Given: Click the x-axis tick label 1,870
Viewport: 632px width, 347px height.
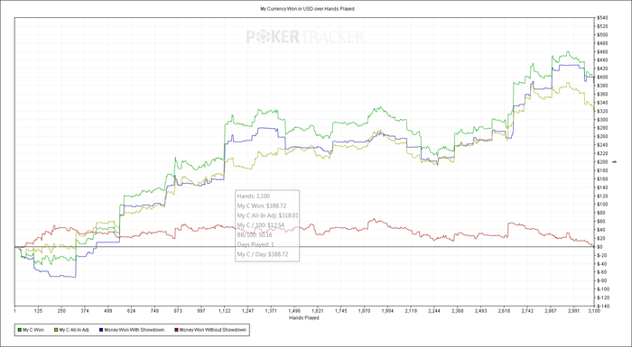Looking at the screenshot, I should click(x=364, y=311).
